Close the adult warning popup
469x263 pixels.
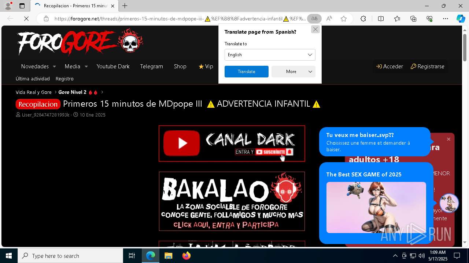tap(448, 139)
